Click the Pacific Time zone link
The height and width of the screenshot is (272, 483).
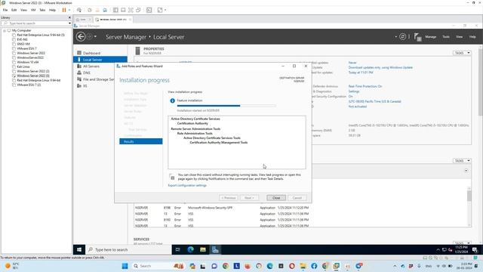pos(374,101)
